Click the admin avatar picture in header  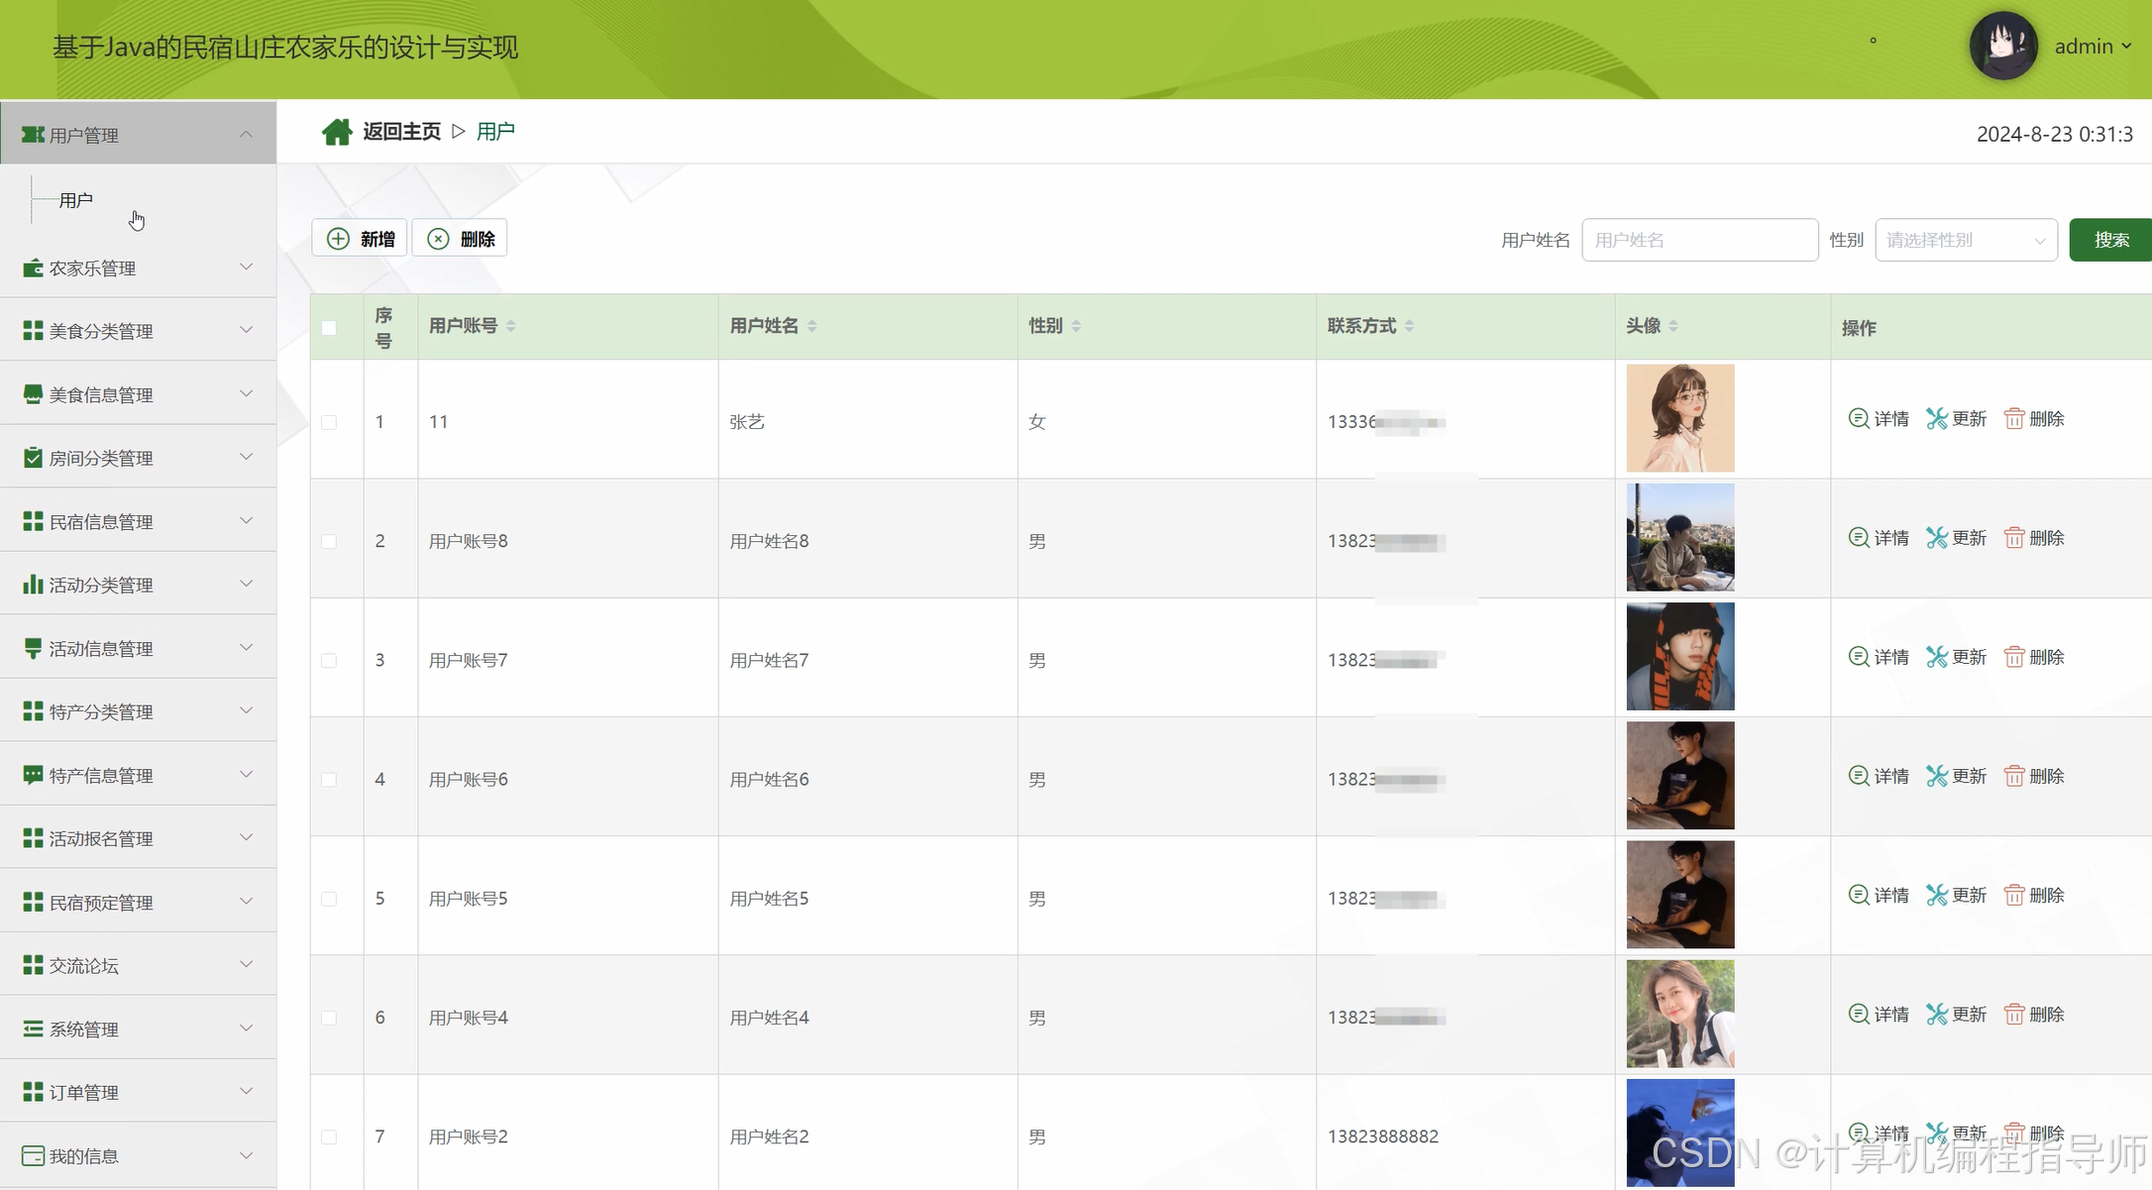tap(2002, 46)
